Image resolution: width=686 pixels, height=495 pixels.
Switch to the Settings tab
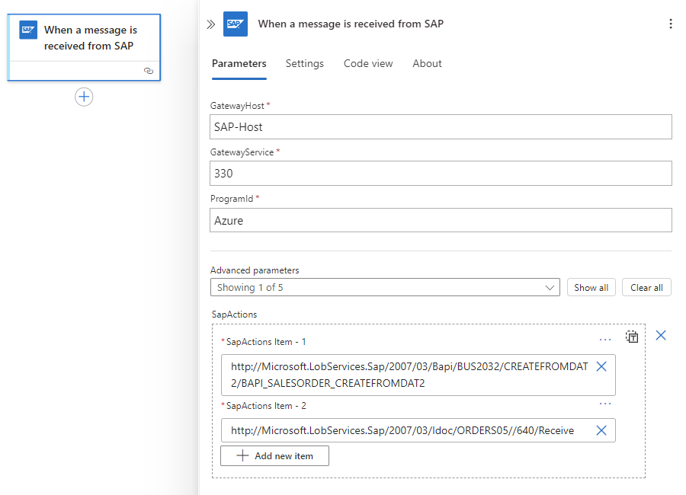click(305, 63)
